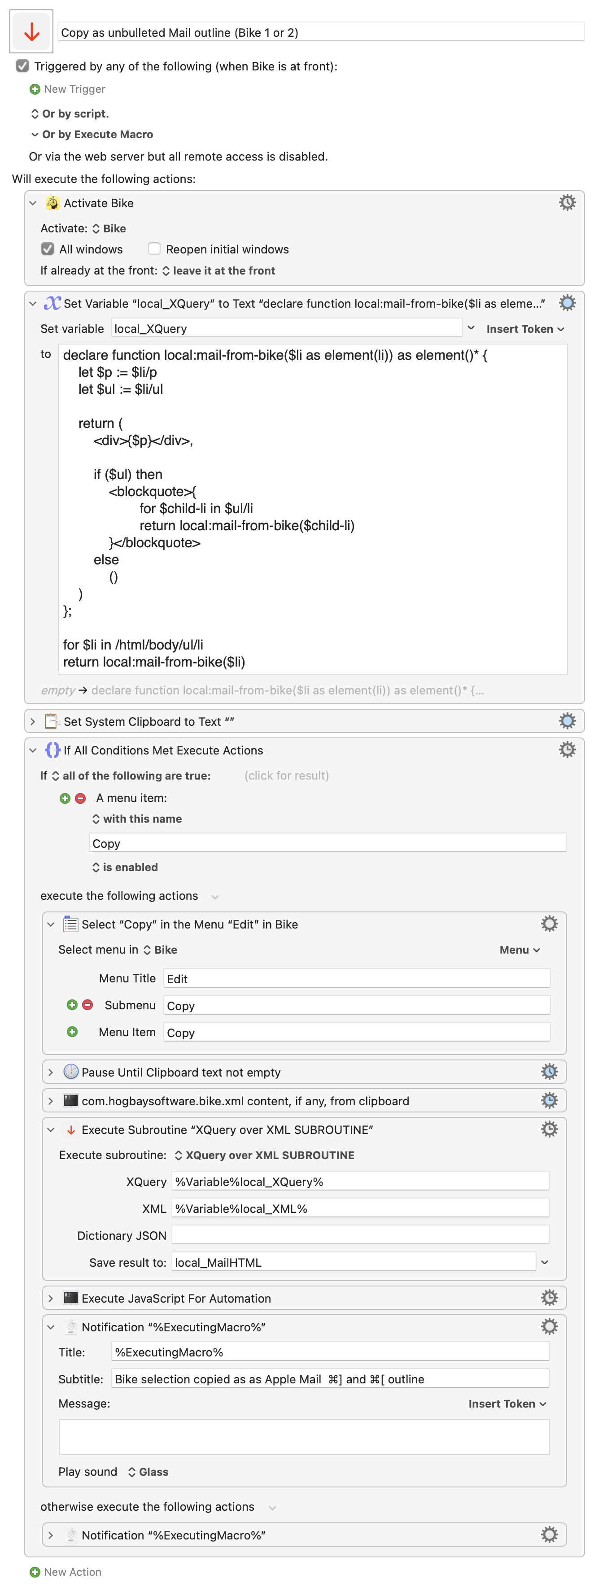Open gear menu for Execute Subroutine action

pyautogui.click(x=548, y=1129)
